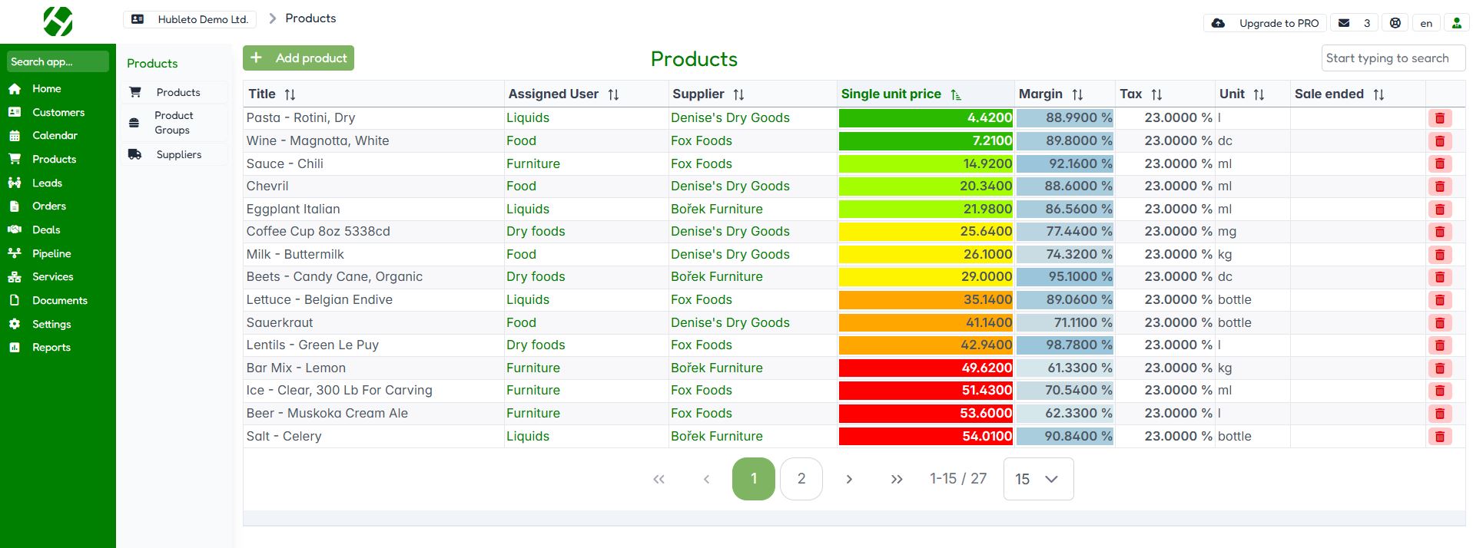This screenshot has height=548, width=1473.
Task: Go to page 2 of products
Action: tap(801, 479)
